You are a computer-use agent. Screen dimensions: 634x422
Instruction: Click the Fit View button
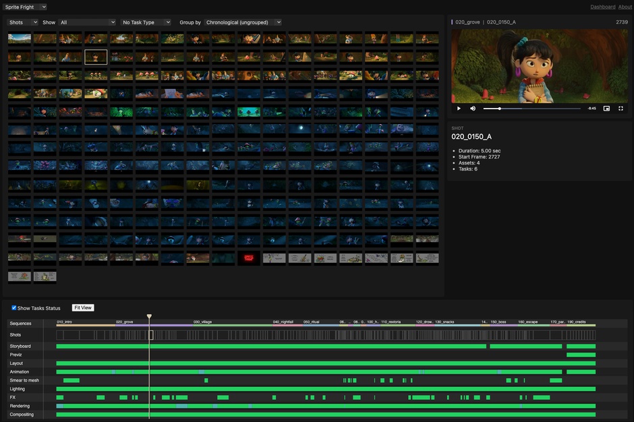click(x=83, y=307)
